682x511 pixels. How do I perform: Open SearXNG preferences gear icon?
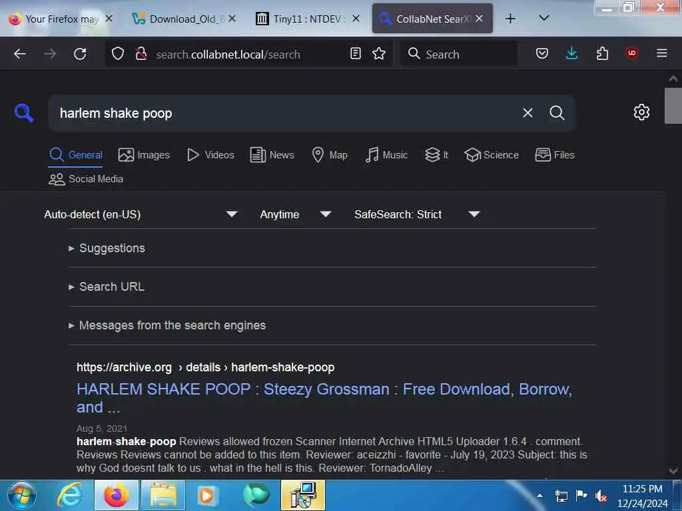tap(641, 112)
